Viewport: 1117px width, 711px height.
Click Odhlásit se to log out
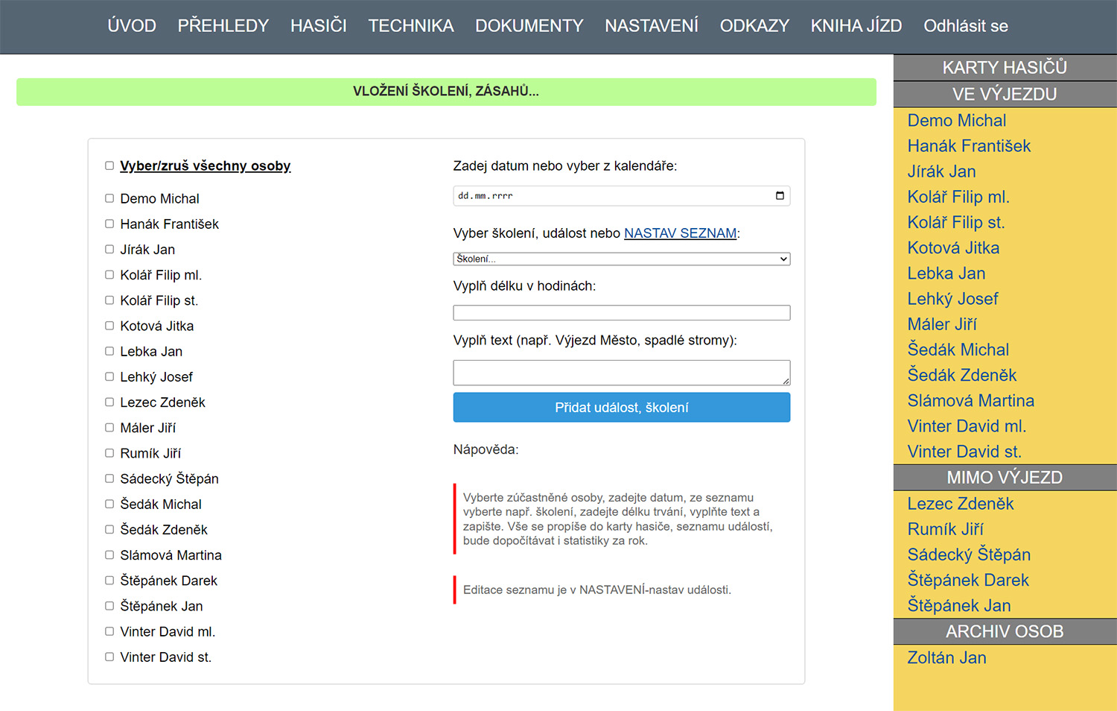point(965,26)
